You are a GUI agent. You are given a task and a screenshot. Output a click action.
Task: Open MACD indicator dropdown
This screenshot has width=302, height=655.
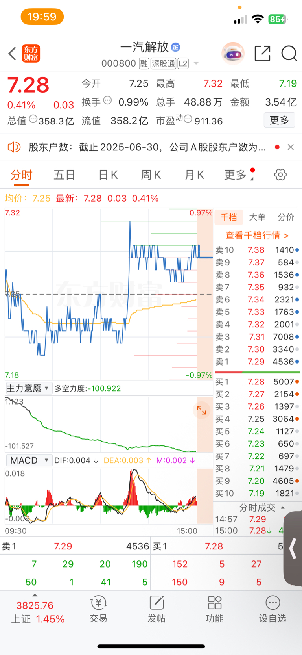(x=29, y=460)
